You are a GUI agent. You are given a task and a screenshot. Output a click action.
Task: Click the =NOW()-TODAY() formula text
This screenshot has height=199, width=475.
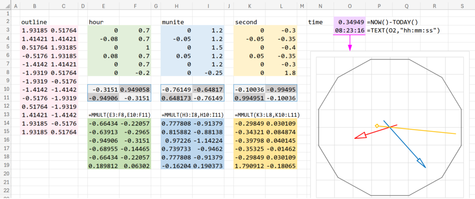[x=392, y=22]
